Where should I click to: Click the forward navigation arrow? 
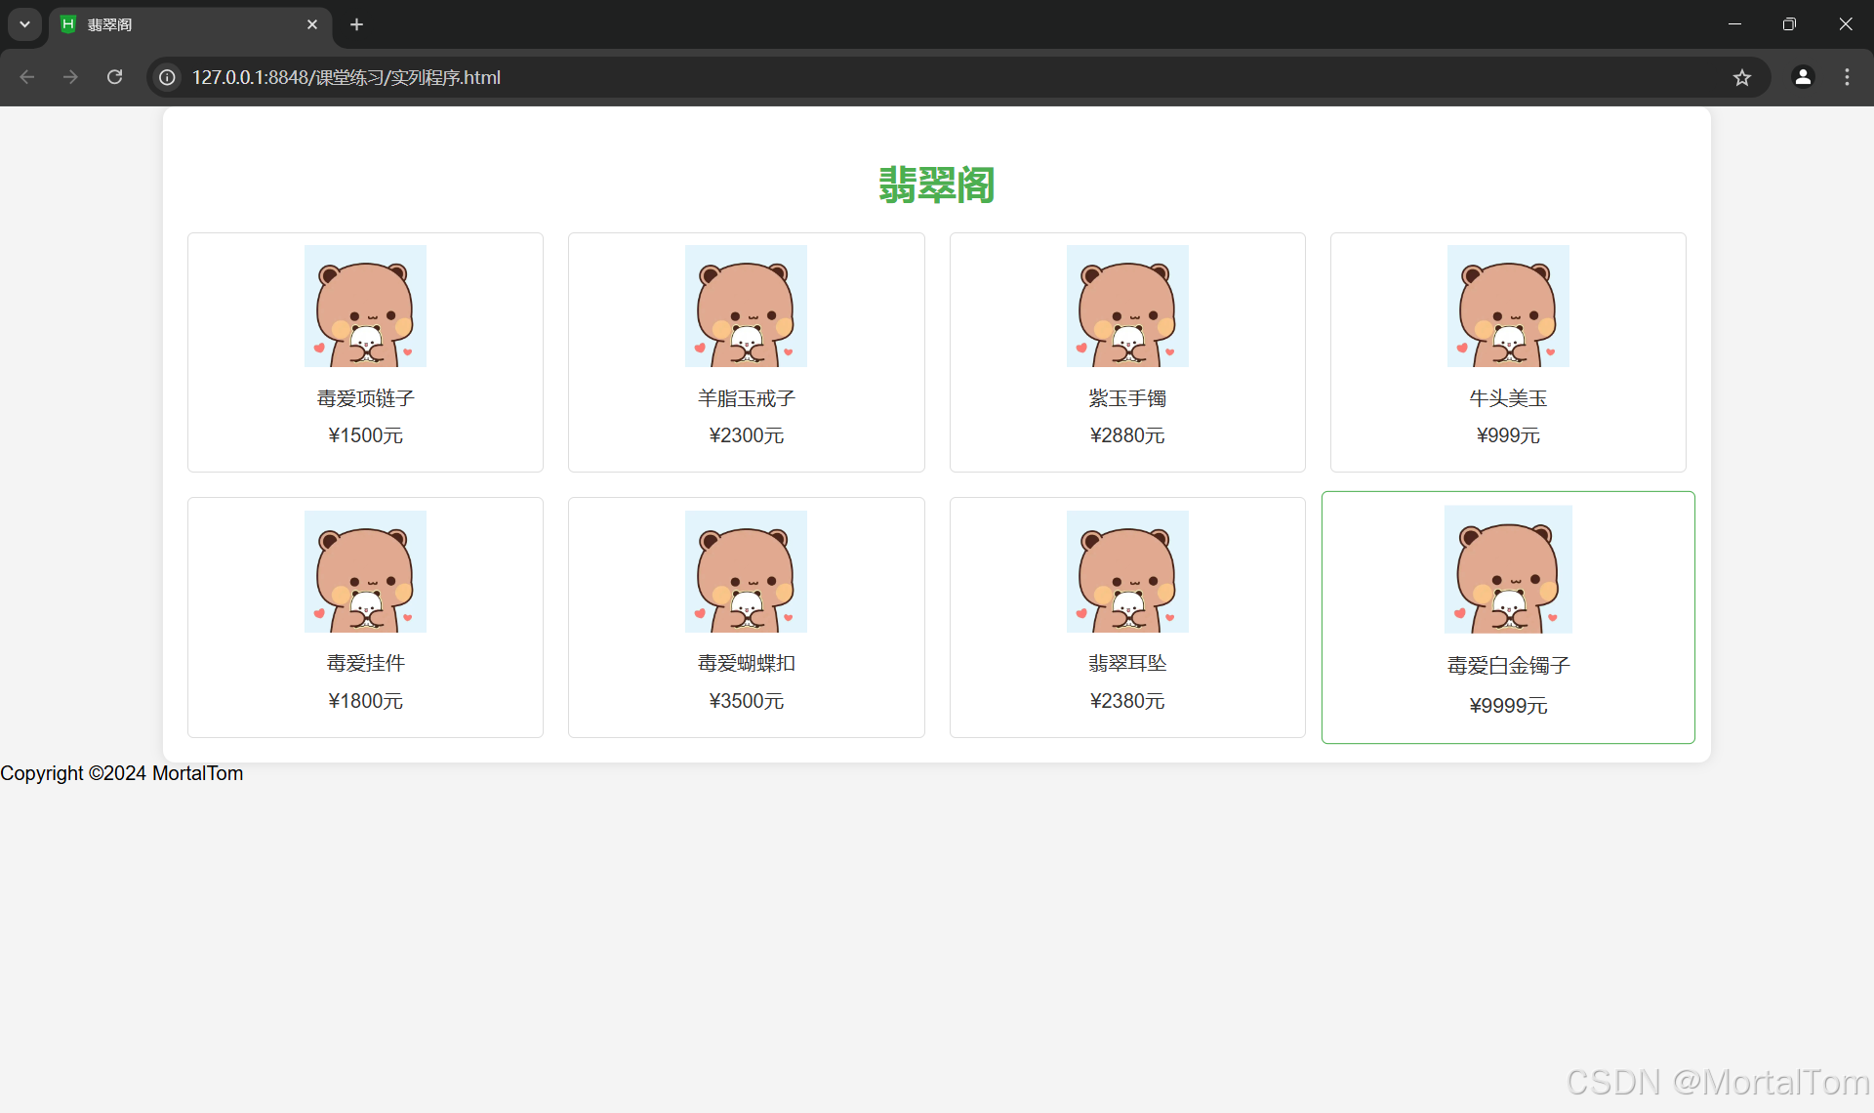point(70,77)
